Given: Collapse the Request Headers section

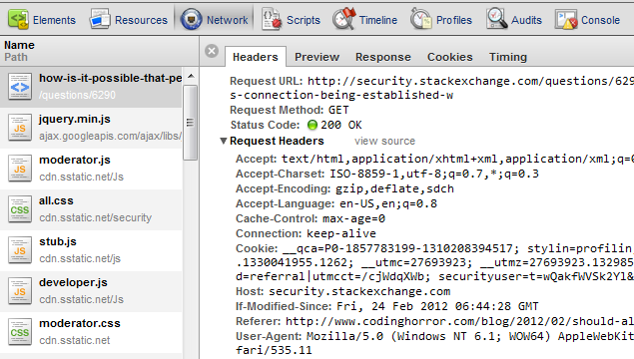Looking at the screenshot, I should pyautogui.click(x=224, y=141).
